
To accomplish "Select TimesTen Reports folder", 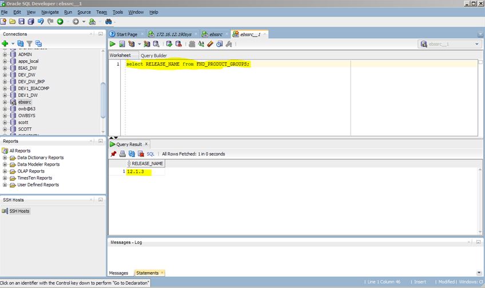I will 35,178.
